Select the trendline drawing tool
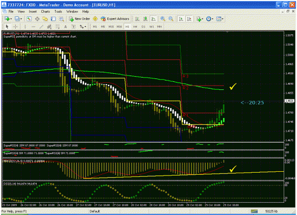 pos(41,27)
